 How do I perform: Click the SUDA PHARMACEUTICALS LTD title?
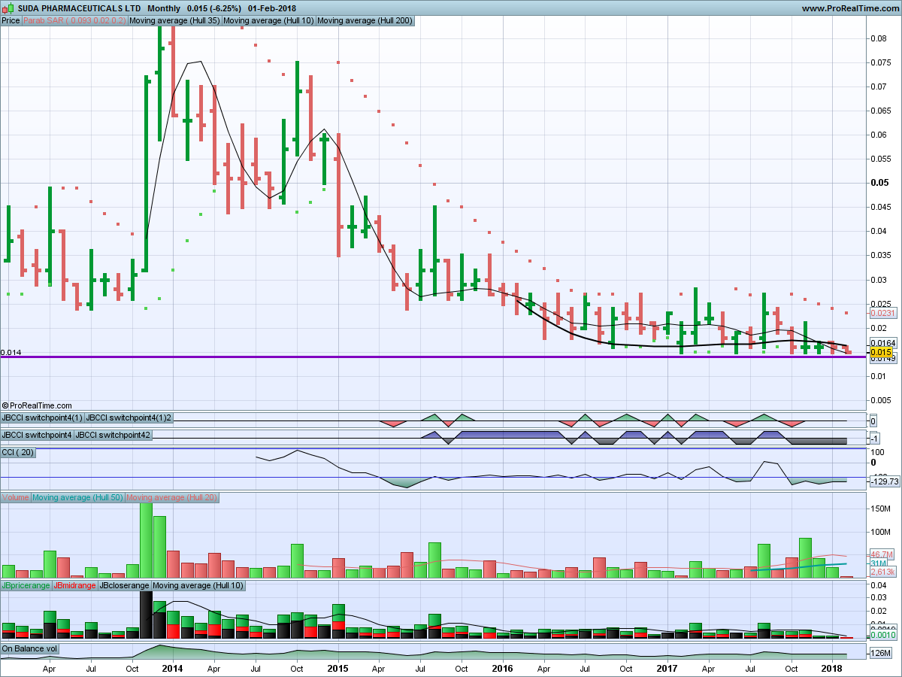click(78, 8)
